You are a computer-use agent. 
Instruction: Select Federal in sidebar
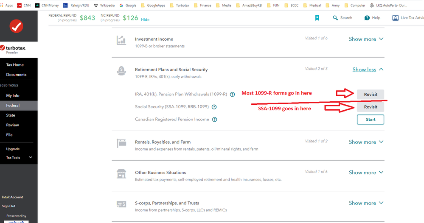tap(19, 106)
